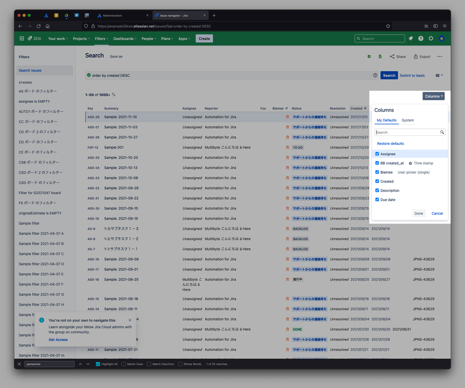The width and height of the screenshot is (465, 388).
Task: Close the browser find bar with the X
Action: point(19,364)
